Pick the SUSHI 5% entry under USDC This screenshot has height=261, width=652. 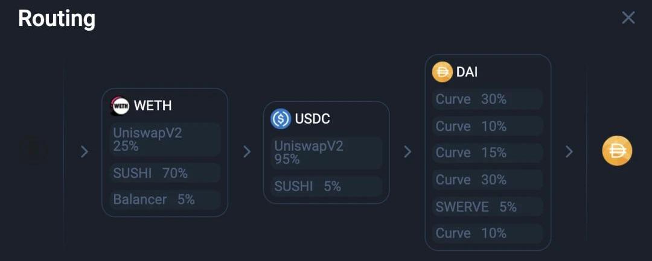(x=326, y=186)
